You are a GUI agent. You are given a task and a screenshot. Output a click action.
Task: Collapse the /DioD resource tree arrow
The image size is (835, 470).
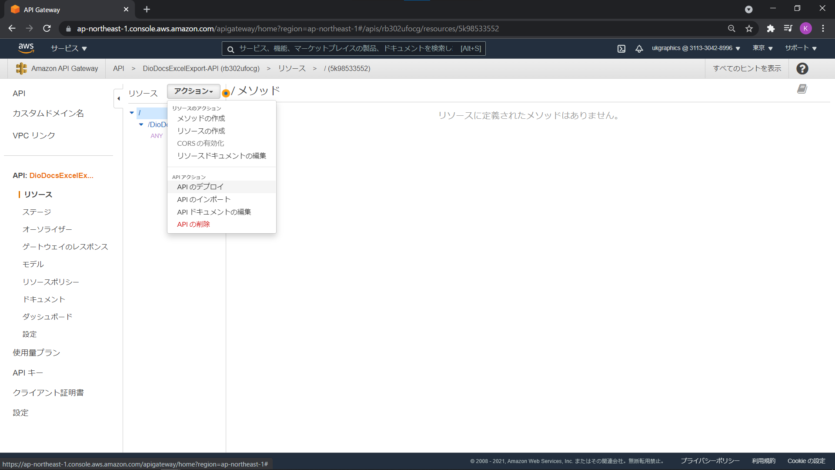point(141,124)
